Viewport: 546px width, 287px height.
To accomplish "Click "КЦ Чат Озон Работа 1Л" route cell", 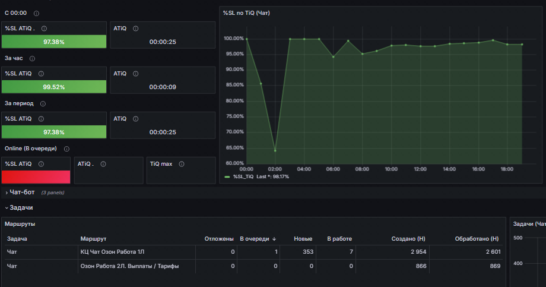I will point(112,252).
